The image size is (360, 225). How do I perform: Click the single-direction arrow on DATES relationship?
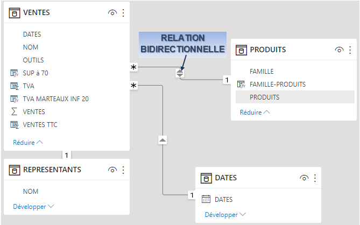(163, 140)
